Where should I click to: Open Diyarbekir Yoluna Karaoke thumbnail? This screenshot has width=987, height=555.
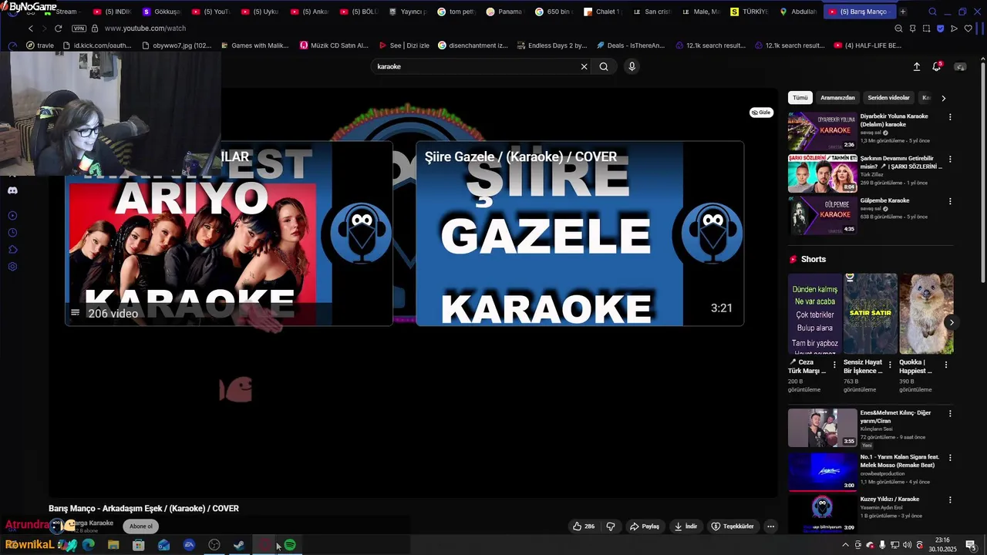[x=822, y=131]
